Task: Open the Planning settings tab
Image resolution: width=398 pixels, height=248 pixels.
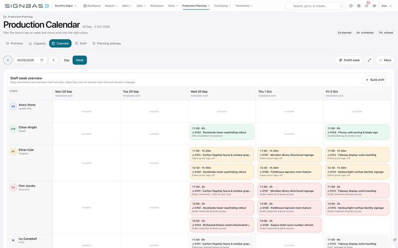Action: click(106, 44)
